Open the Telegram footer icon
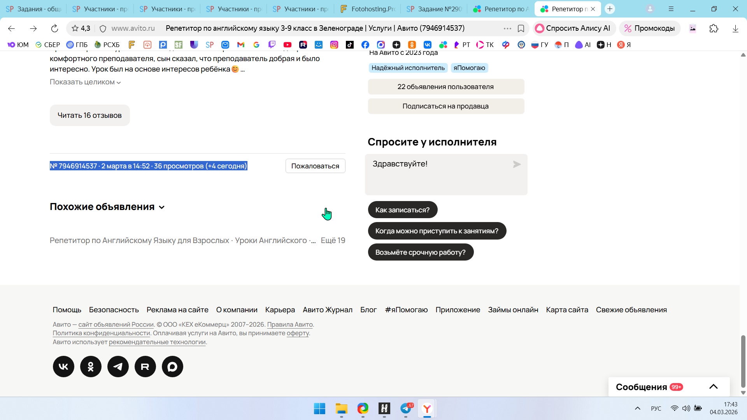This screenshot has height=420, width=747. point(118,366)
